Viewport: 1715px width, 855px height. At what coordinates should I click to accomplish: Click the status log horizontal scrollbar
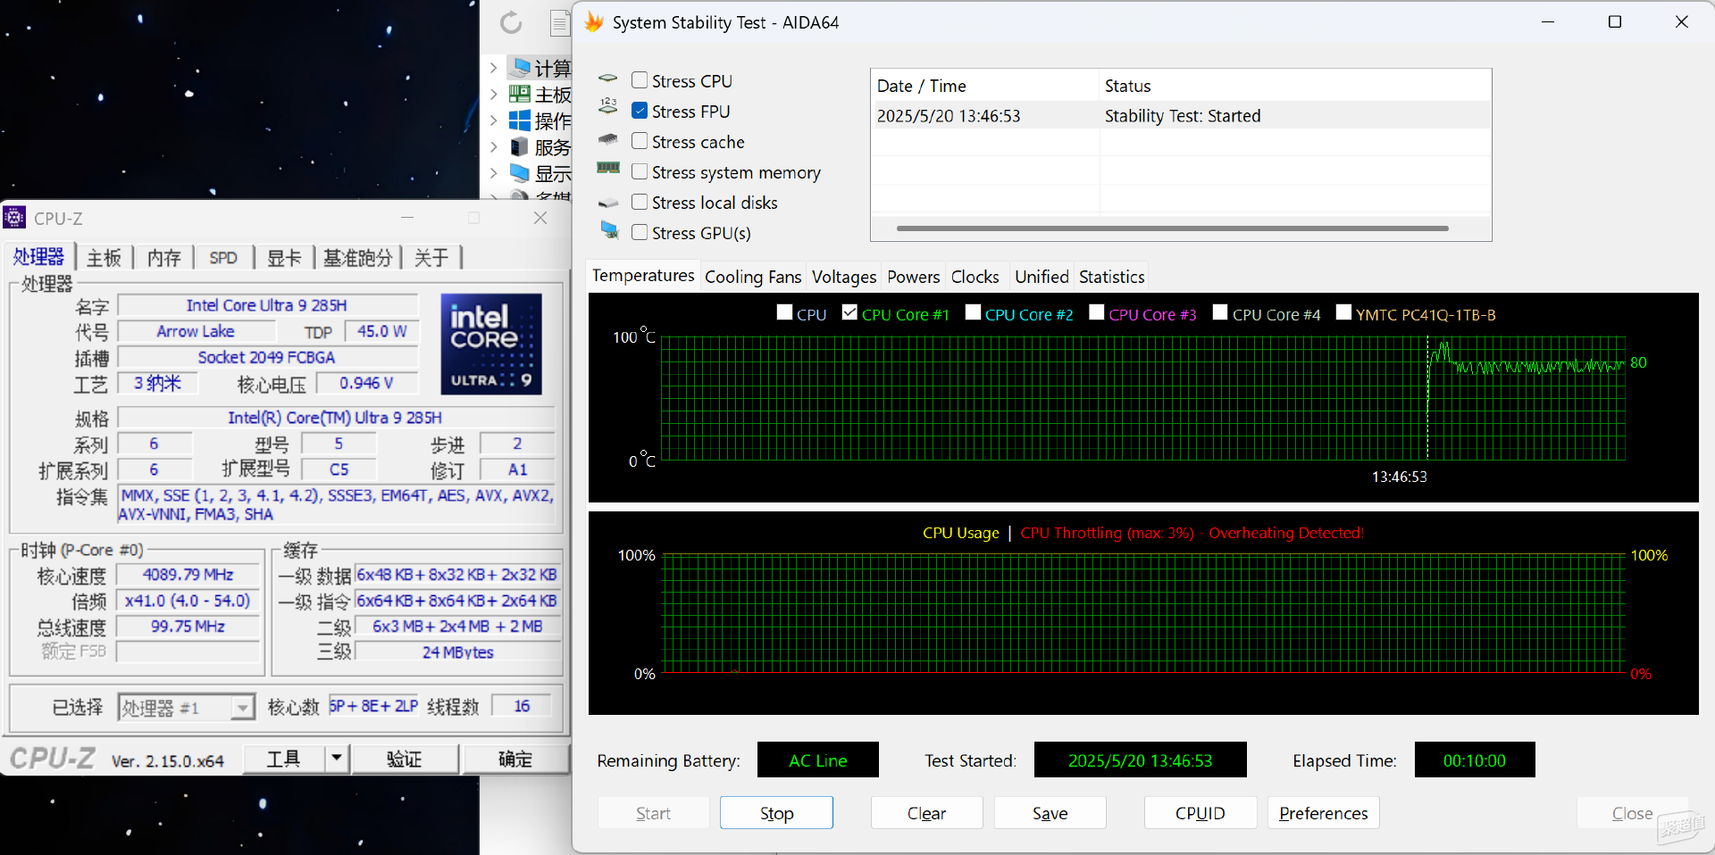point(1172,228)
